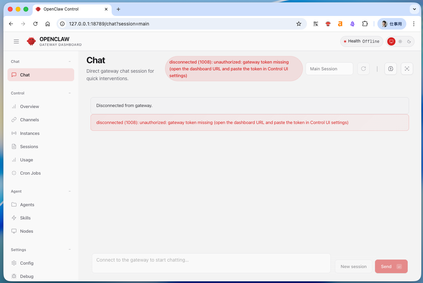Open the Skills page
This screenshot has width=423, height=283.
[x=25, y=218]
